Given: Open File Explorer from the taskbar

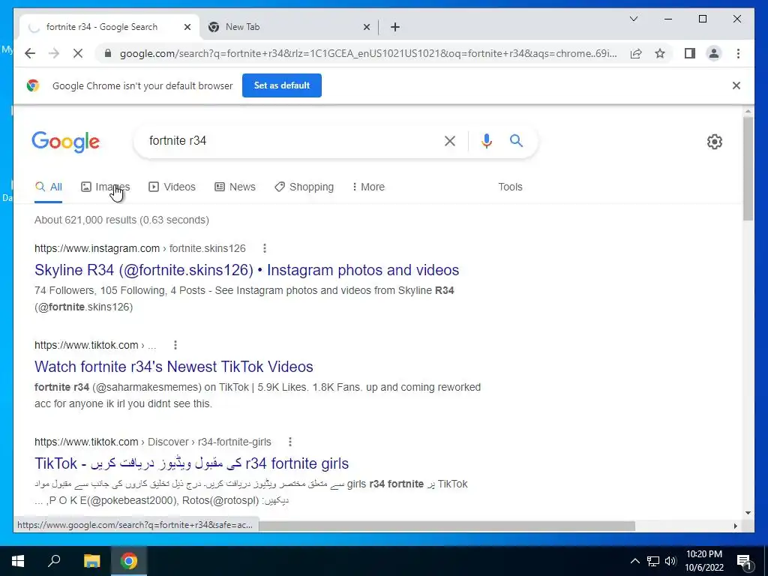Looking at the screenshot, I should (x=91, y=561).
